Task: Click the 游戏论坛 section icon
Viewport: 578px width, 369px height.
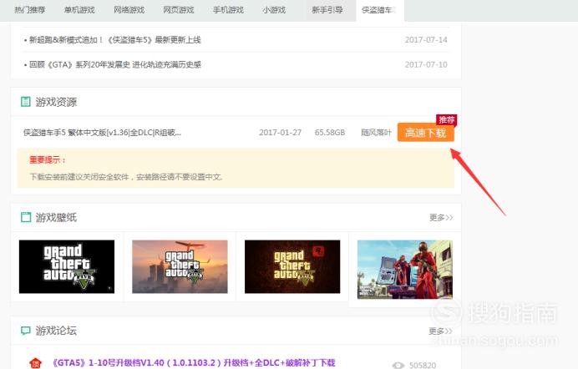Action: click(25, 331)
